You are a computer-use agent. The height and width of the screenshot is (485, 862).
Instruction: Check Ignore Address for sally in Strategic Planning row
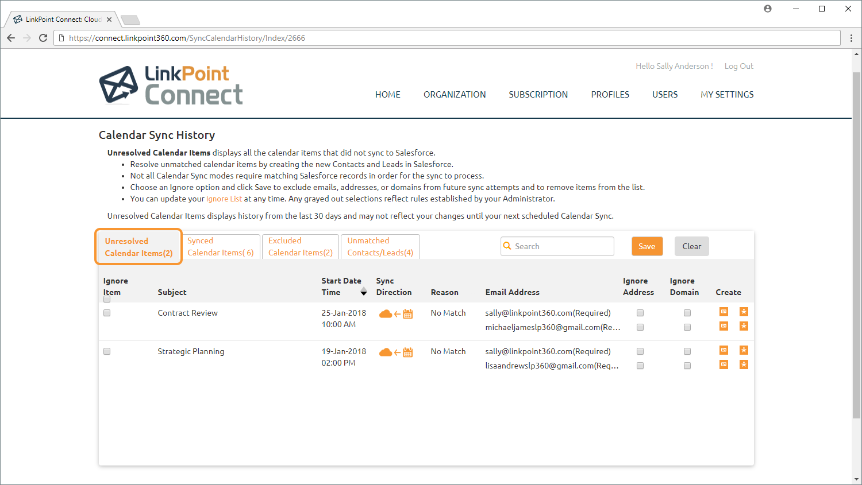pos(640,351)
